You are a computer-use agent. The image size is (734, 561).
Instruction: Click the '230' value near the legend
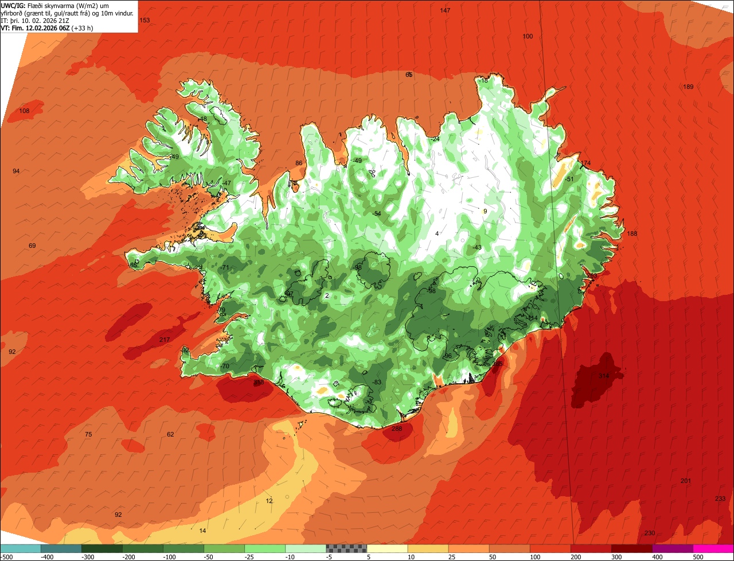tap(650, 533)
